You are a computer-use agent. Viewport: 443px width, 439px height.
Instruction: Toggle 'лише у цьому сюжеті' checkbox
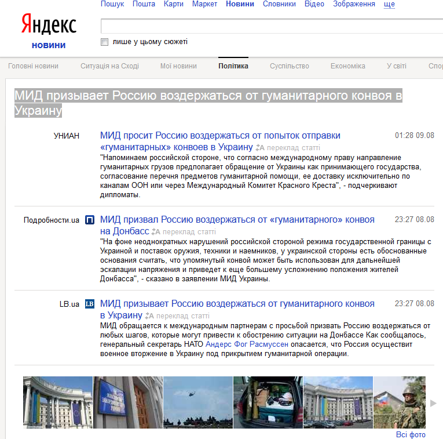pyautogui.click(x=105, y=42)
